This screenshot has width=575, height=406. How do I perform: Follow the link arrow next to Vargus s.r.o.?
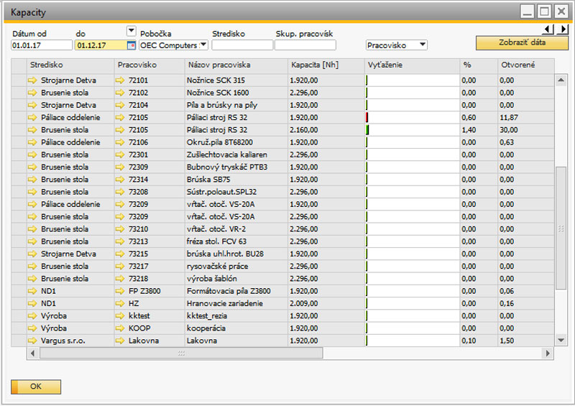pyautogui.click(x=32, y=341)
